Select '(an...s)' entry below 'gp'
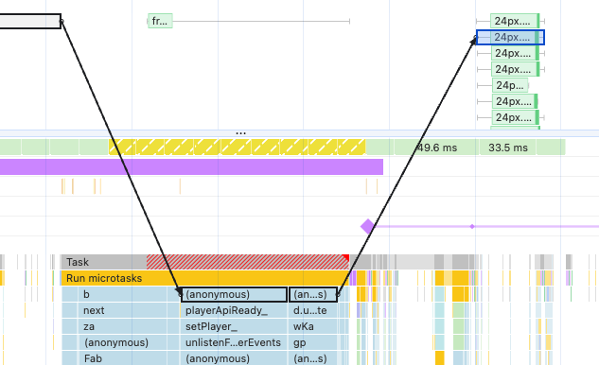The width and height of the screenshot is (599, 365). (x=313, y=358)
